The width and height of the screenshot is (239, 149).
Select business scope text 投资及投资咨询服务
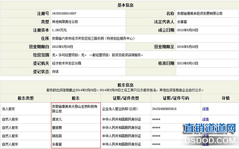click(x=126, y=55)
